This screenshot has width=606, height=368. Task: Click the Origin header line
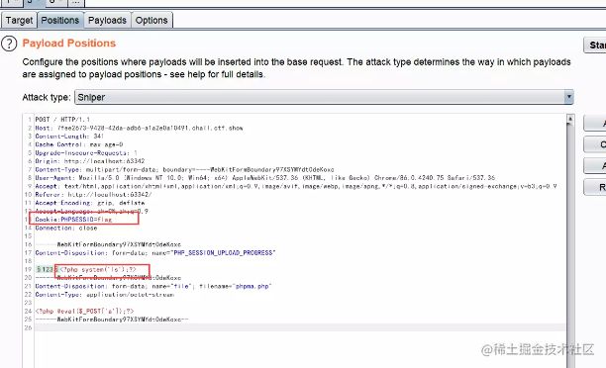90,161
